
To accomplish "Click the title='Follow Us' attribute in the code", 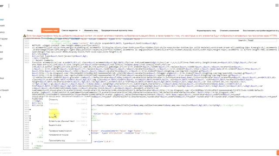I will click(x=103, y=114).
